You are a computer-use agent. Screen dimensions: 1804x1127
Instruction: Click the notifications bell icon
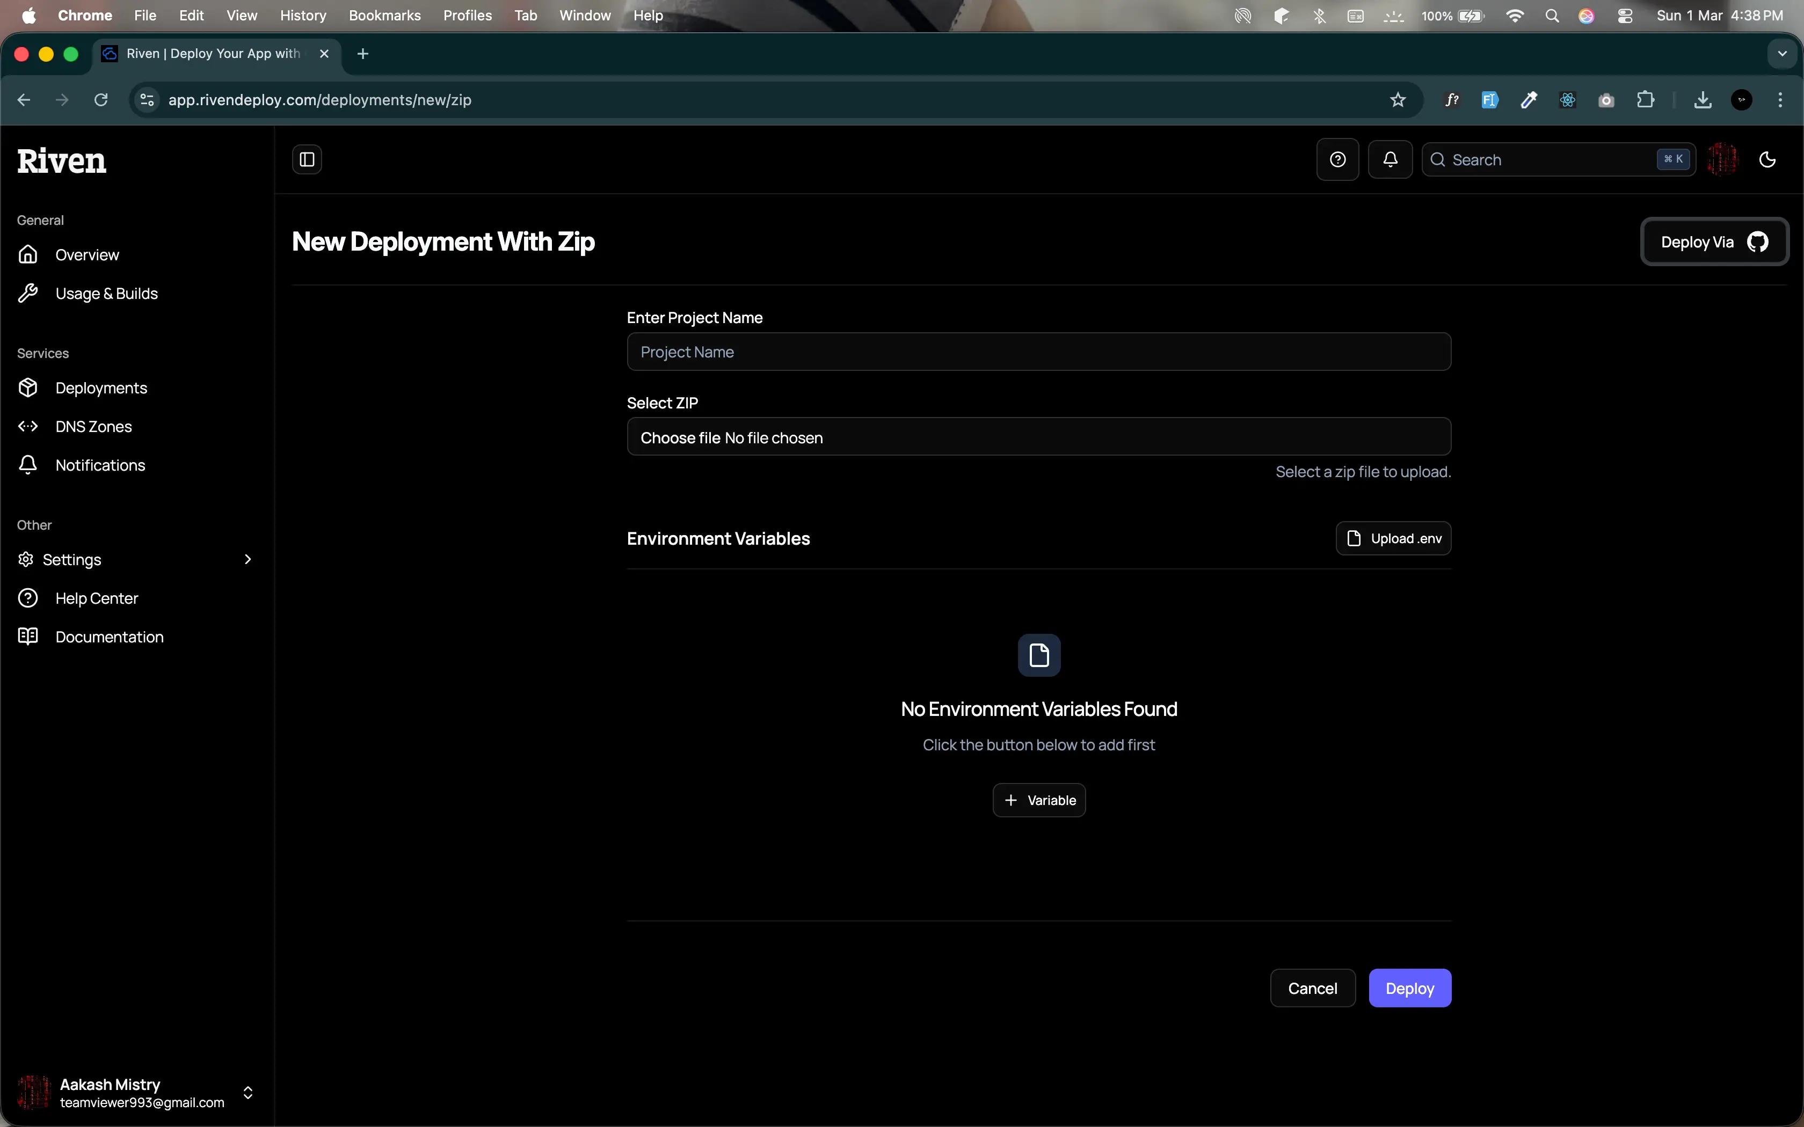[x=1390, y=159]
